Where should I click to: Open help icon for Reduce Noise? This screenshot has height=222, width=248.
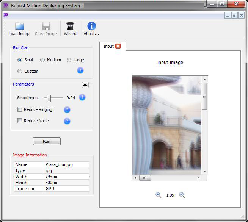[x=67, y=121]
